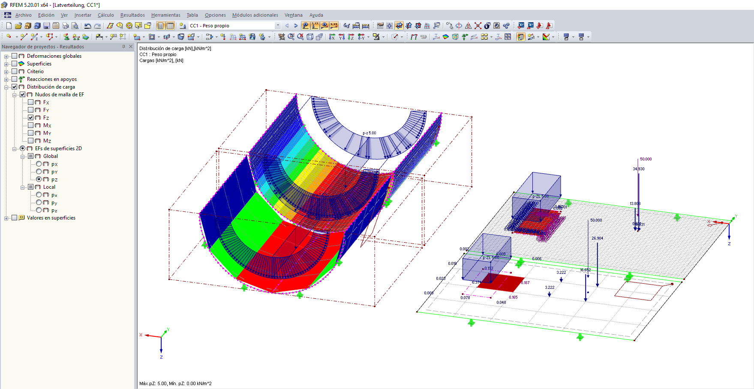Screen dimensions: 754x389
Task: Open the Módulos adicionales menu
Action: (x=255, y=15)
